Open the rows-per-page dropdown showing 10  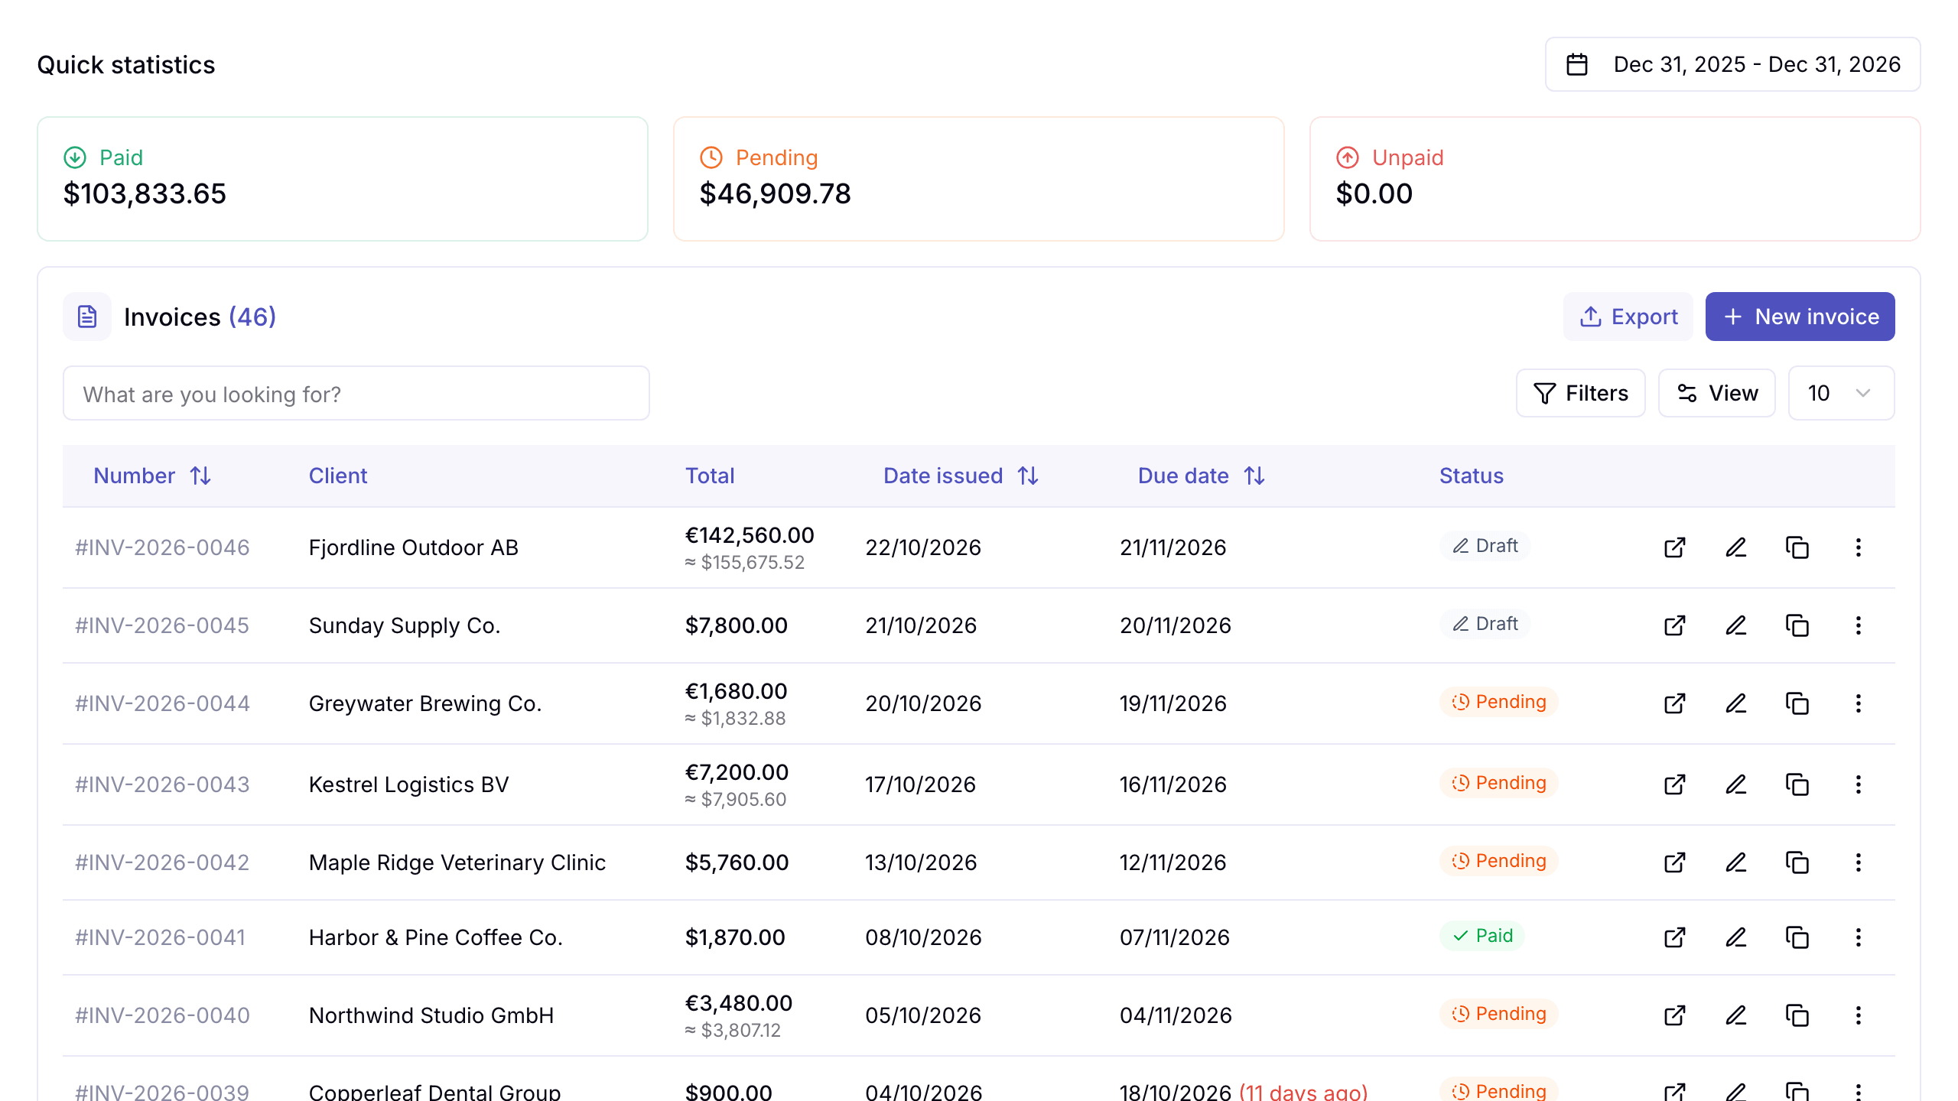(1841, 393)
